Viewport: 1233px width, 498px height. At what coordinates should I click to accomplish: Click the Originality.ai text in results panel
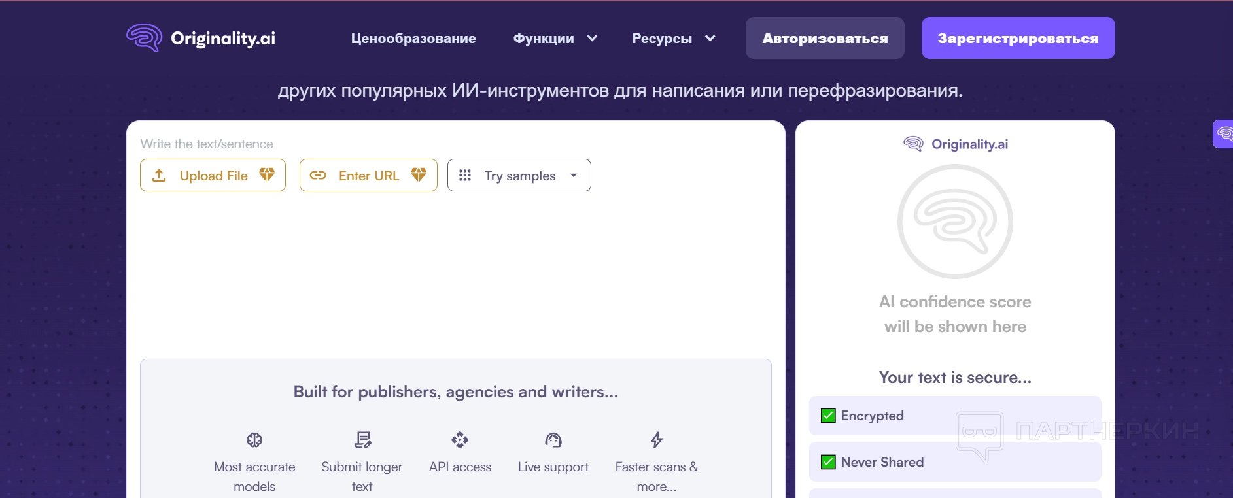click(x=969, y=144)
